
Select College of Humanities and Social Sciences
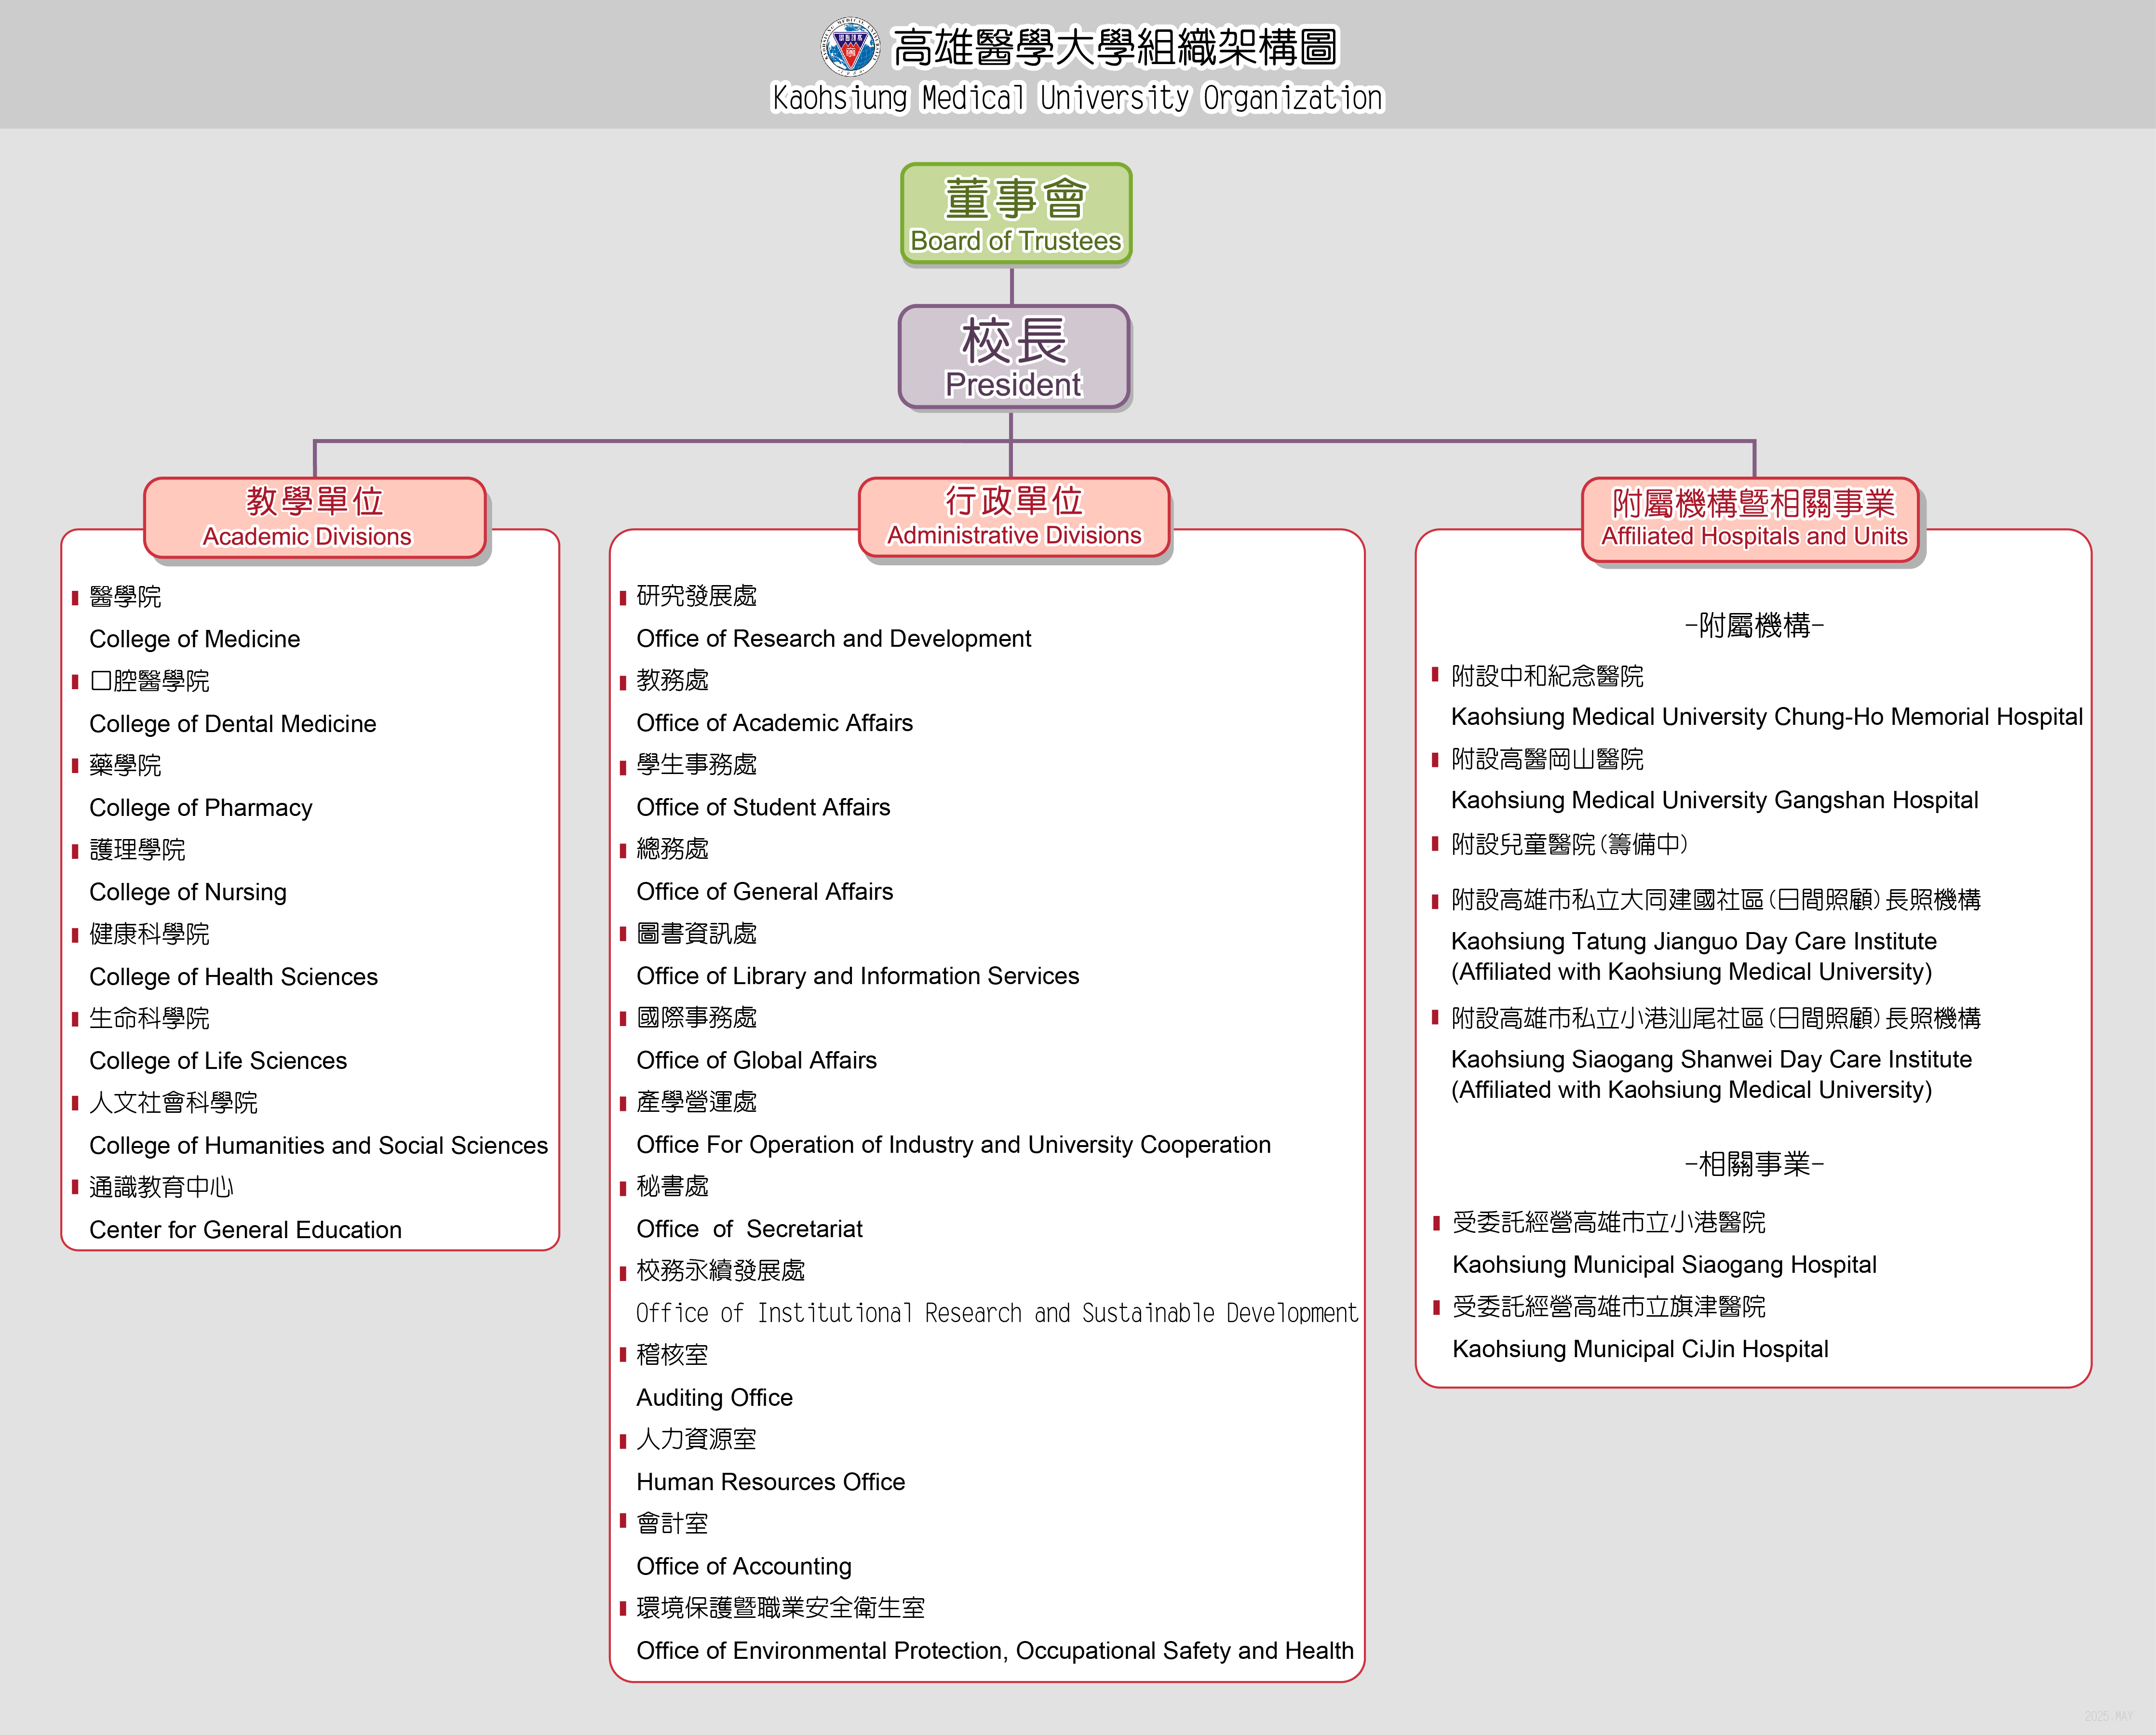point(318,1145)
